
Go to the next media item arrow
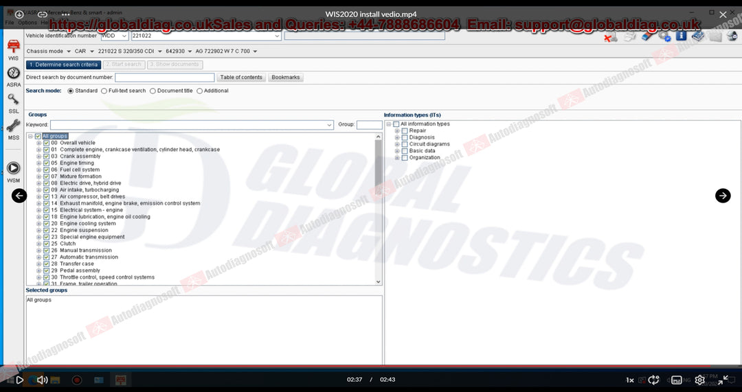(723, 195)
